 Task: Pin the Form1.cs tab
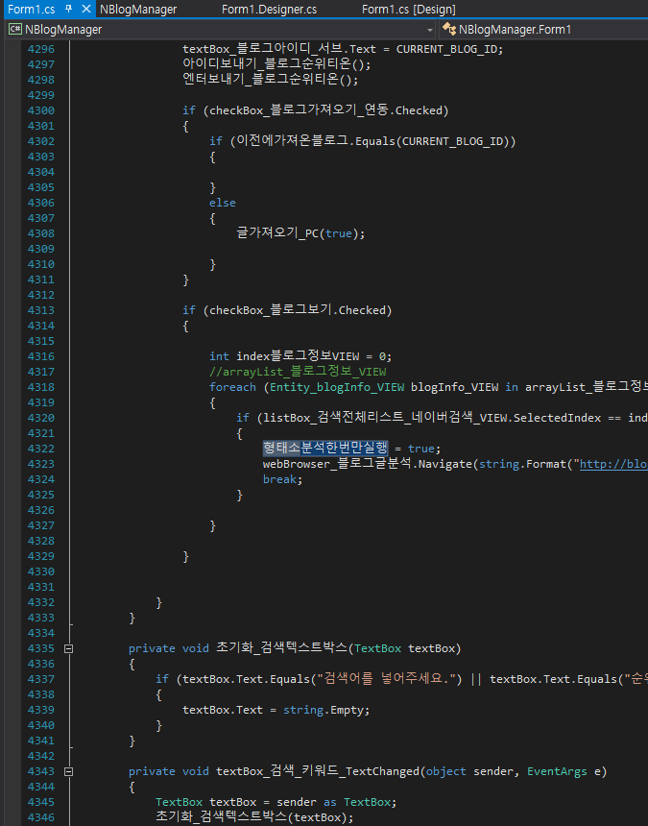click(x=68, y=9)
